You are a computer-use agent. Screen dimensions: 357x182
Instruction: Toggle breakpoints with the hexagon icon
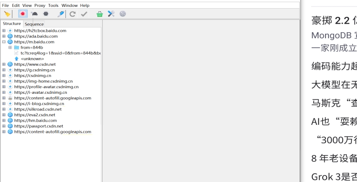pos(46,14)
